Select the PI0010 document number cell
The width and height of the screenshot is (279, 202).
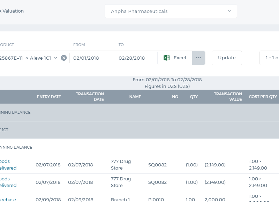(x=156, y=200)
